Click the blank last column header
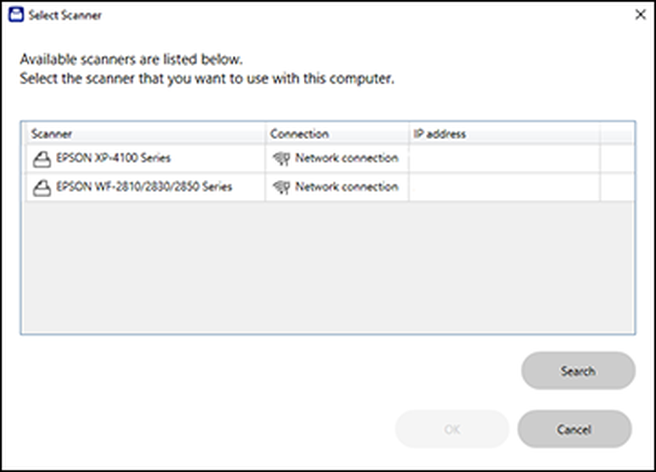The height and width of the screenshot is (472, 656). tap(618, 134)
